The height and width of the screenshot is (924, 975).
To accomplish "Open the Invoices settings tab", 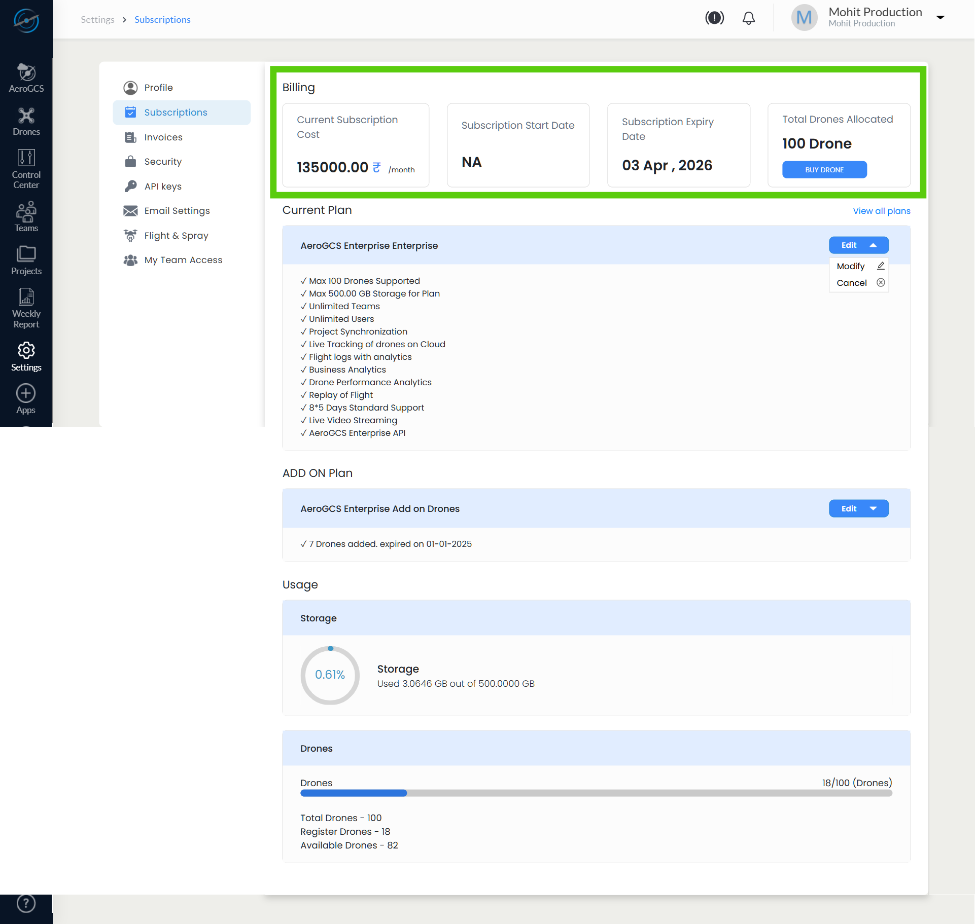I will pyautogui.click(x=182, y=137).
